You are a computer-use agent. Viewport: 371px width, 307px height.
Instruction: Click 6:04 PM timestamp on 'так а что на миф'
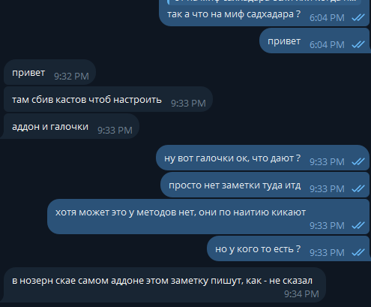(327, 18)
